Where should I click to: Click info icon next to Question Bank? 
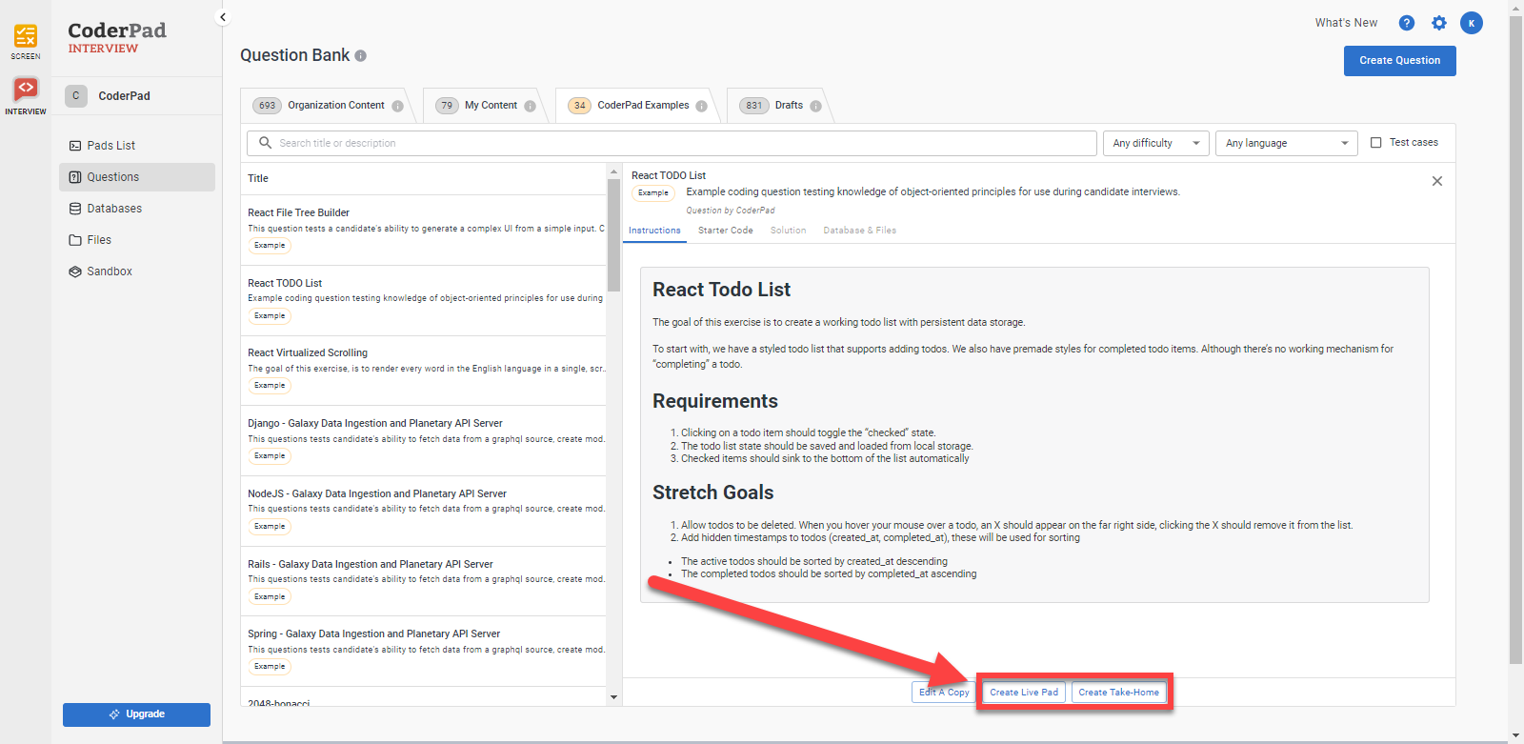(361, 56)
